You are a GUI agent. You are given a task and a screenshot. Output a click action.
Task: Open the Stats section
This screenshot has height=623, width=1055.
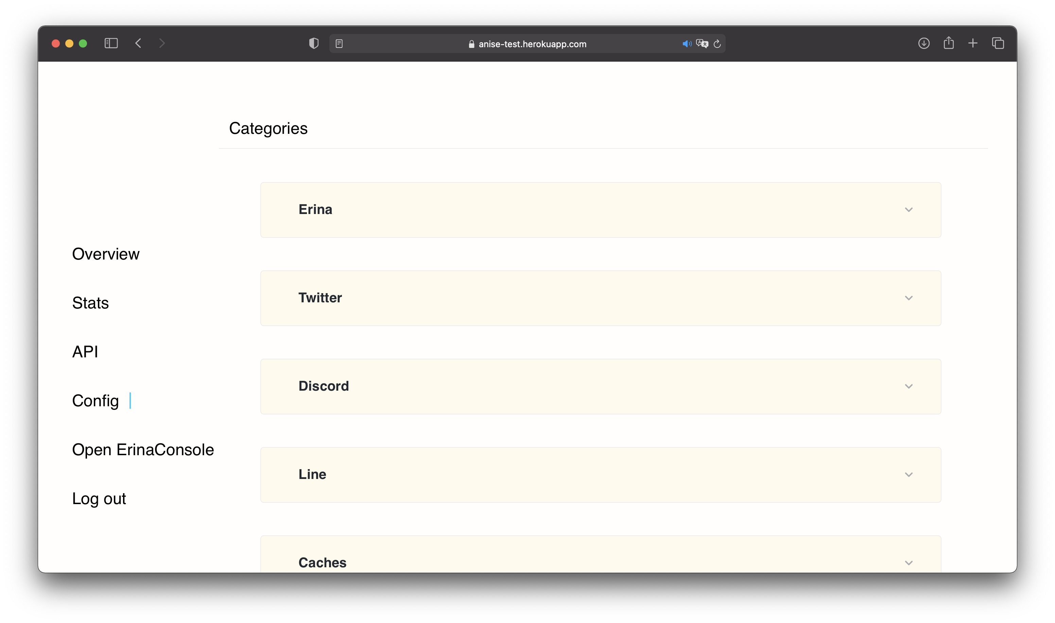coord(90,303)
